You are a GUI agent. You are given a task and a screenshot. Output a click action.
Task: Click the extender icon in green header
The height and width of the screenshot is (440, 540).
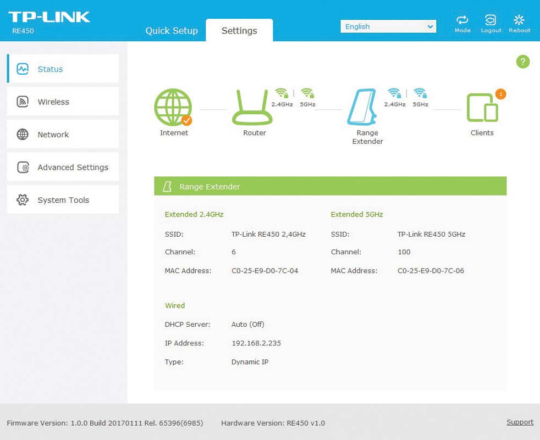click(167, 186)
